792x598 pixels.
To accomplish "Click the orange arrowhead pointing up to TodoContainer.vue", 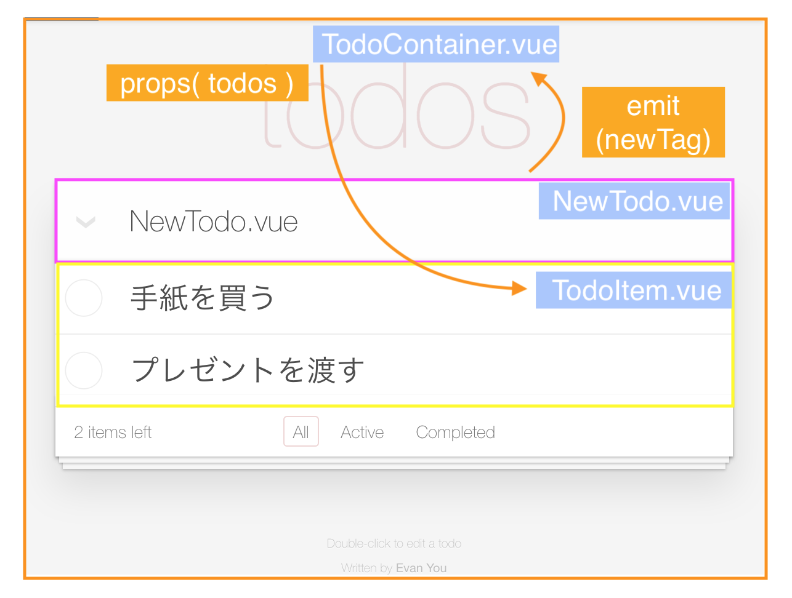I will [539, 78].
